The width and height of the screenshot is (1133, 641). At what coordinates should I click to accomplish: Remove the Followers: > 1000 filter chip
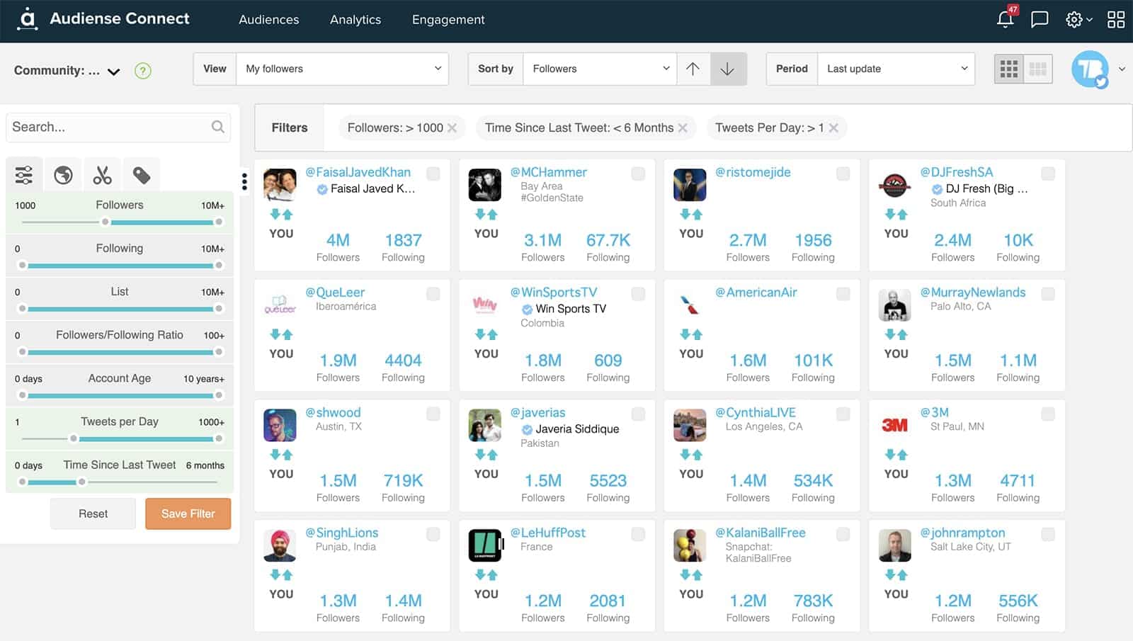point(452,128)
